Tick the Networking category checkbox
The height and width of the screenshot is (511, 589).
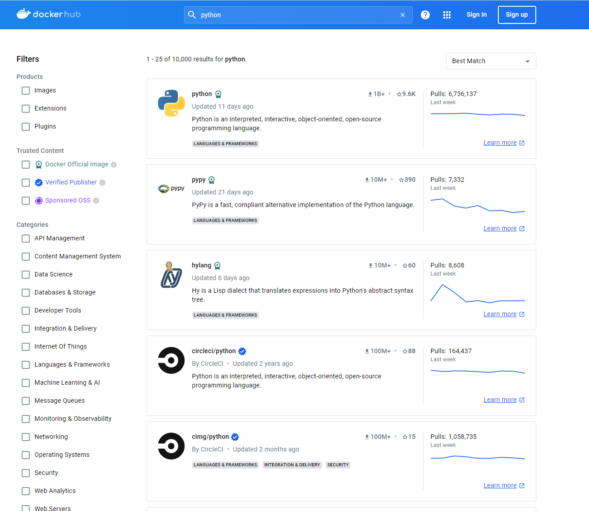(x=26, y=437)
